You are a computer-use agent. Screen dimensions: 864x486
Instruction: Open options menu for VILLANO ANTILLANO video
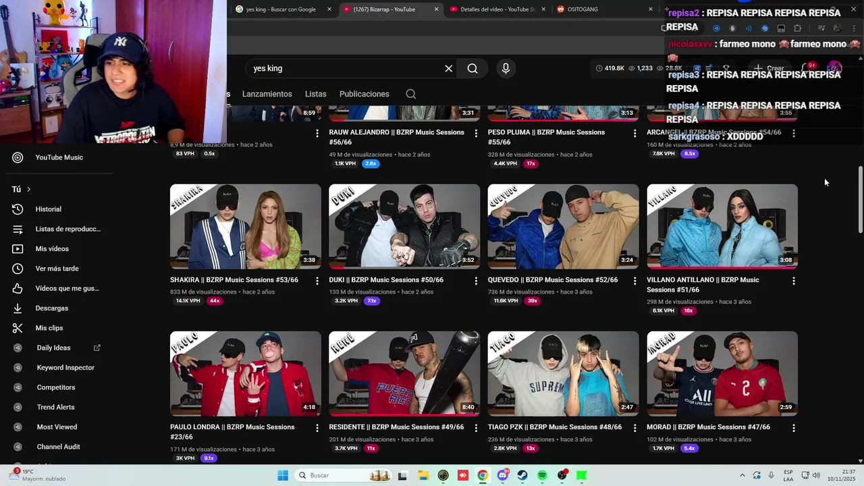coord(794,281)
